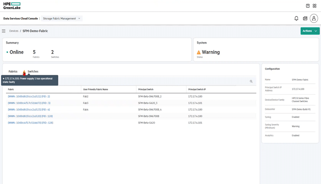Screen dimensions: 321x184
Task: Click configuration Principal Switch IP 172.17.4.100
Action: 298,89
